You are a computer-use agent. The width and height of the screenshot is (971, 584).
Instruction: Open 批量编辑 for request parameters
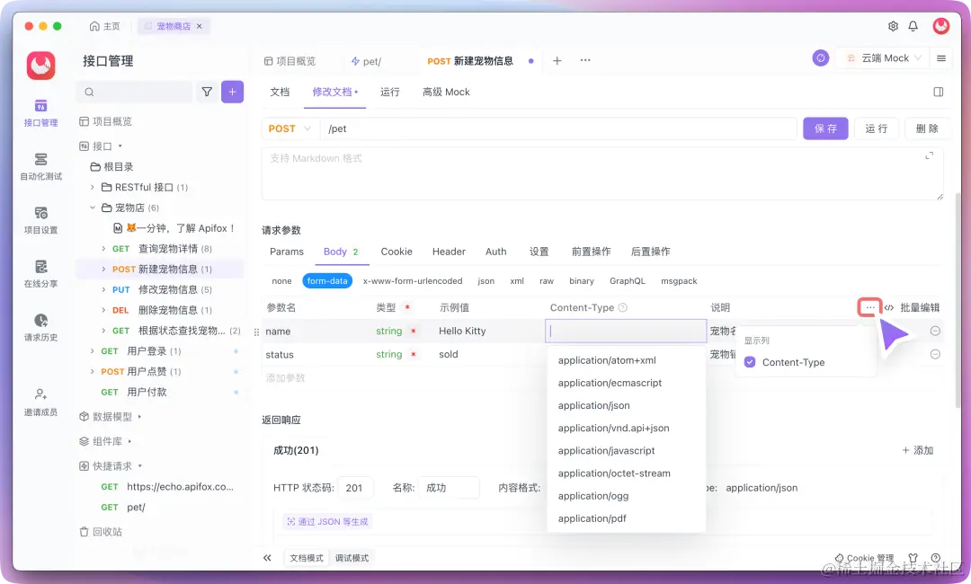pos(919,307)
